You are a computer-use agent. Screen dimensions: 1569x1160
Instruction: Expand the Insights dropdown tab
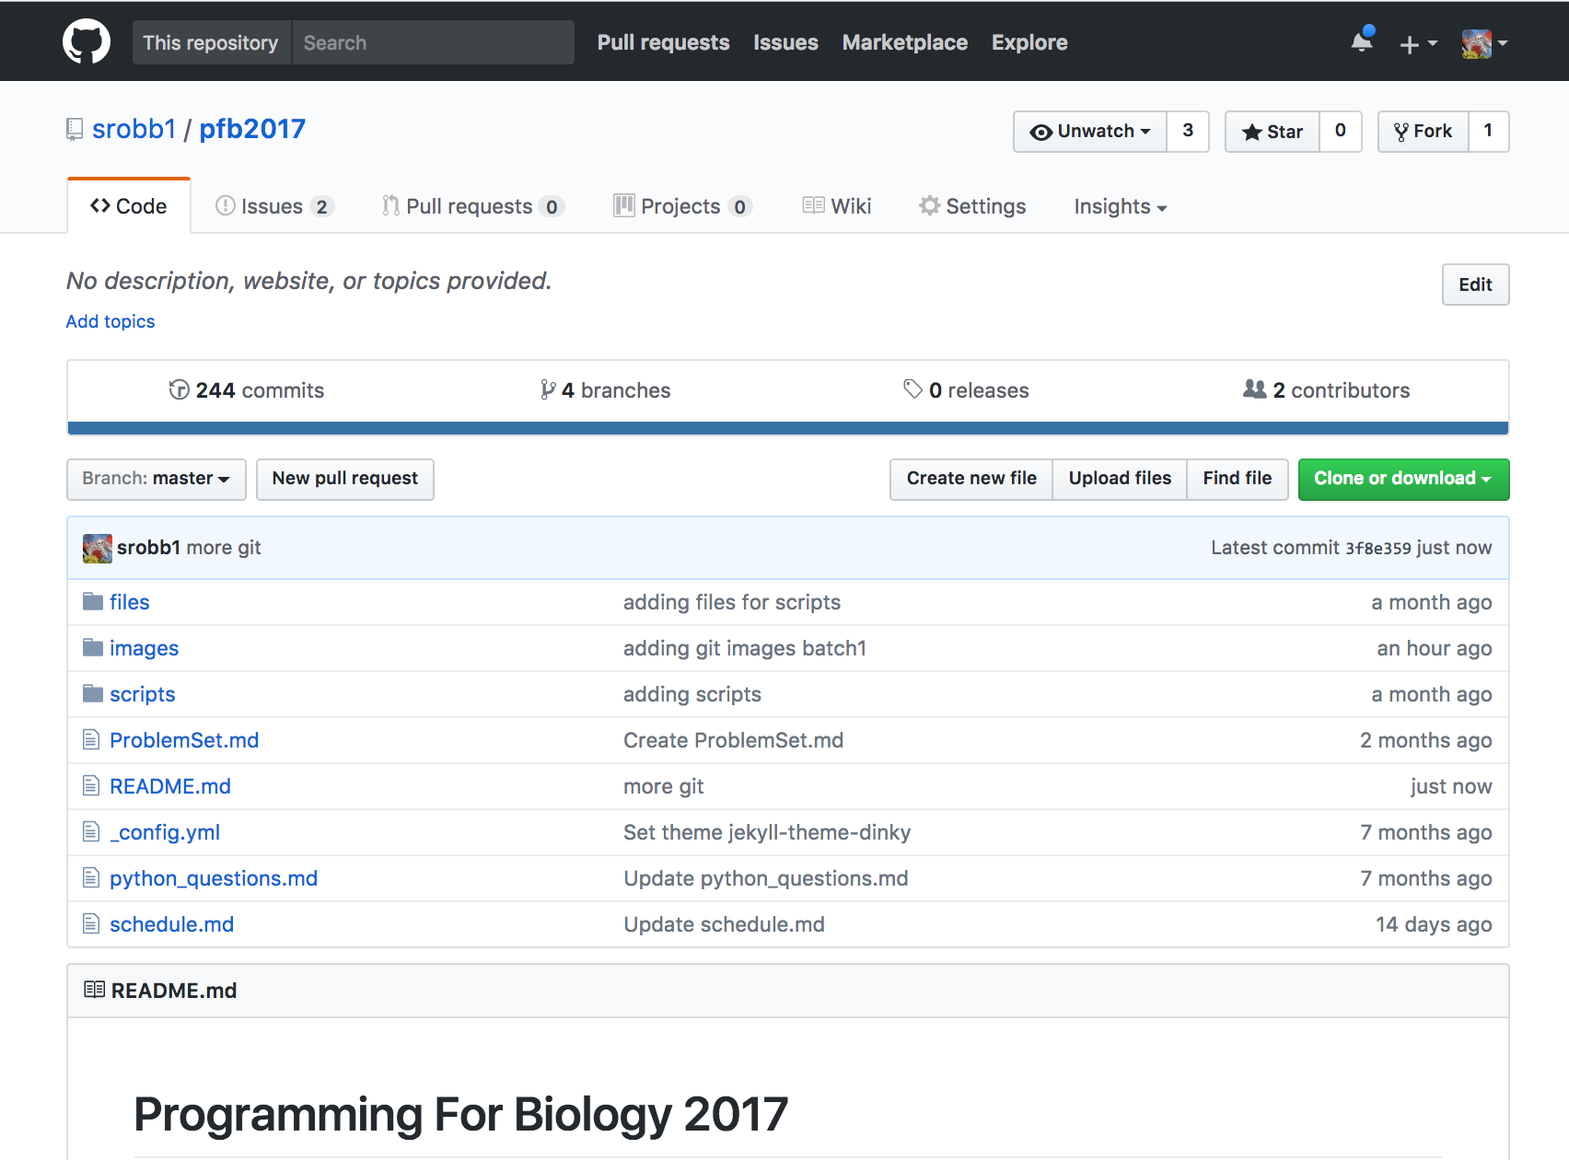[1121, 207]
